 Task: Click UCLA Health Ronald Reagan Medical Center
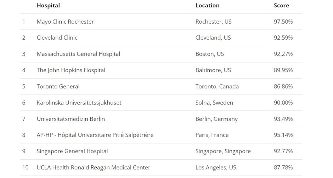(x=94, y=167)
